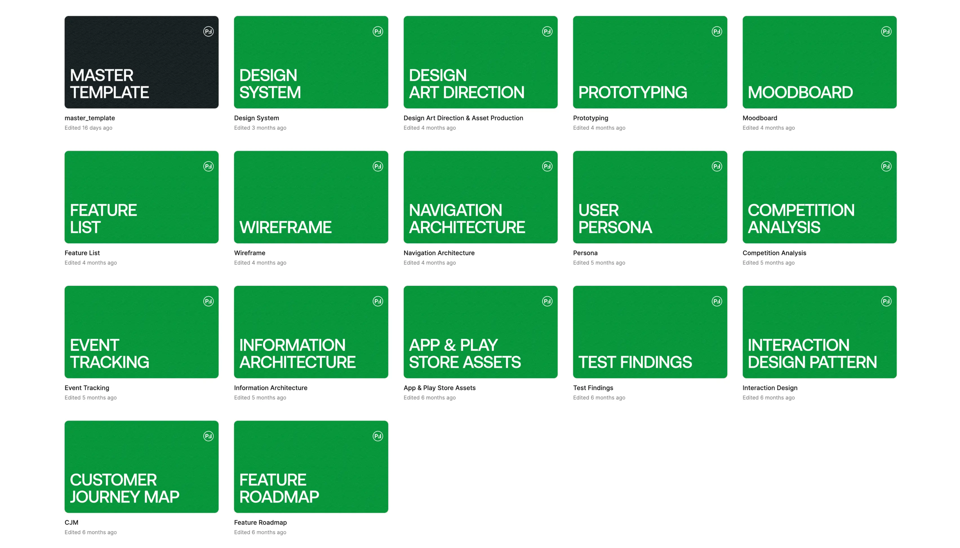Click the logo badge on Master Template card
The image size is (960, 548).
point(208,31)
